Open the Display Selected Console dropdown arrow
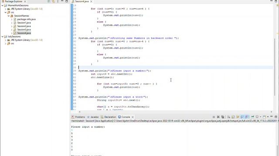279x156 pixels. 261,117
